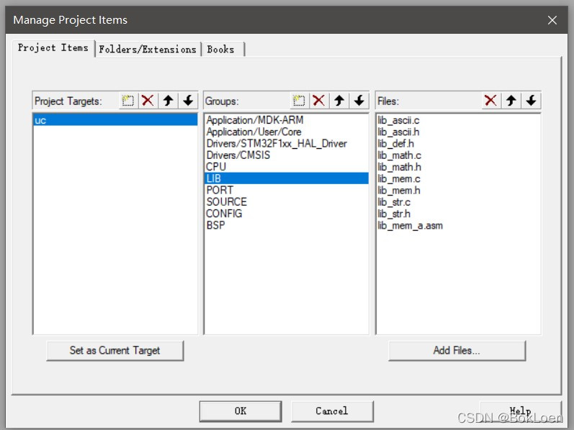Select file lib_ascii.c
574x430 pixels.
pyautogui.click(x=458, y=120)
